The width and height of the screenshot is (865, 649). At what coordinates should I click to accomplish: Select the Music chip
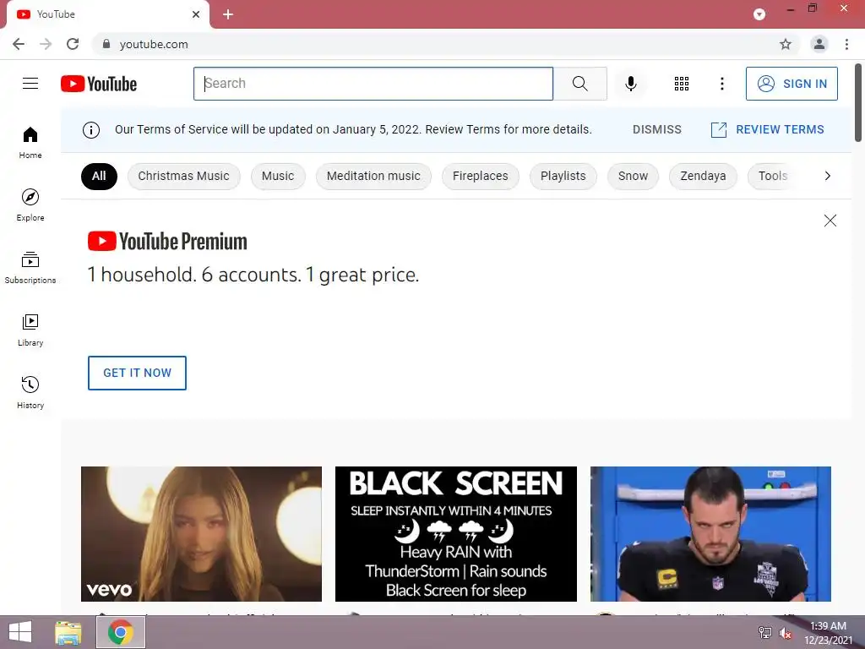point(278,176)
